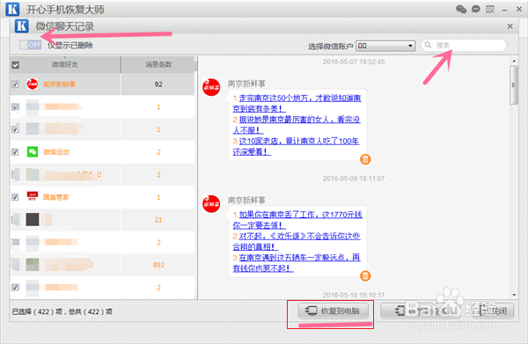528x344 pixels.
Task: Click message count 892
Action: tap(158, 265)
